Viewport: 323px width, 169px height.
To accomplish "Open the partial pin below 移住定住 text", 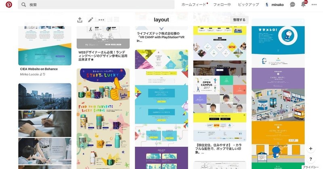I will click(220, 165).
